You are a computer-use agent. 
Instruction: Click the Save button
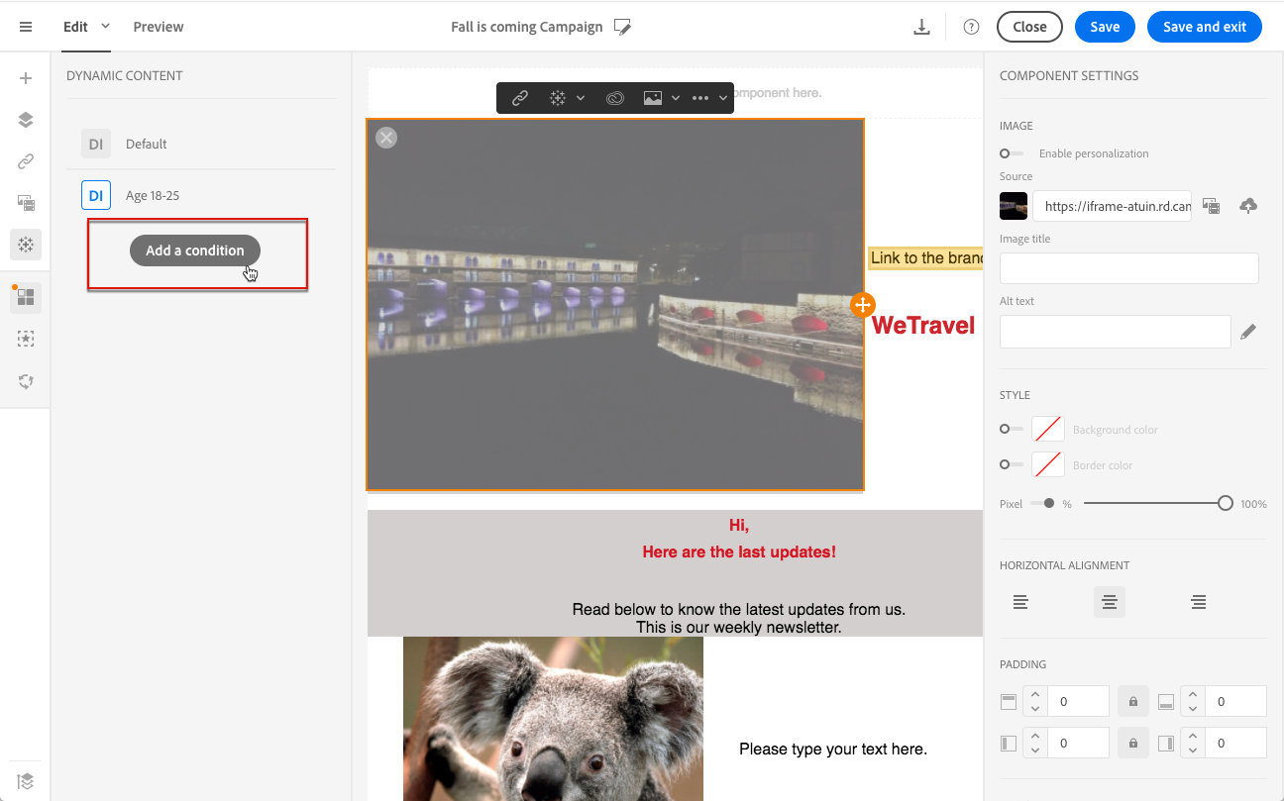[1105, 27]
